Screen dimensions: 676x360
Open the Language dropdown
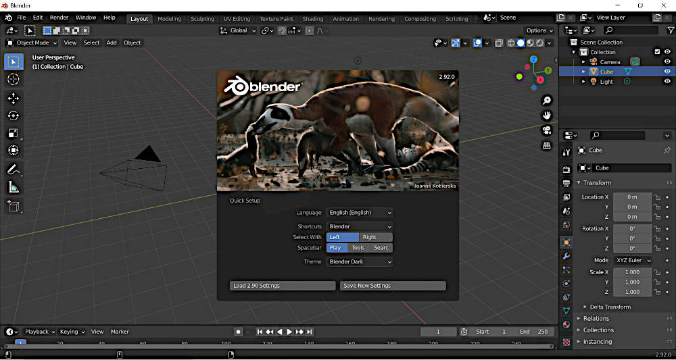pyautogui.click(x=359, y=213)
